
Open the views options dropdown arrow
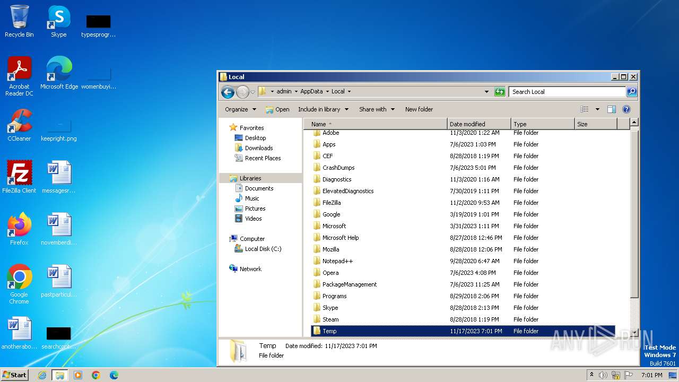click(x=597, y=109)
